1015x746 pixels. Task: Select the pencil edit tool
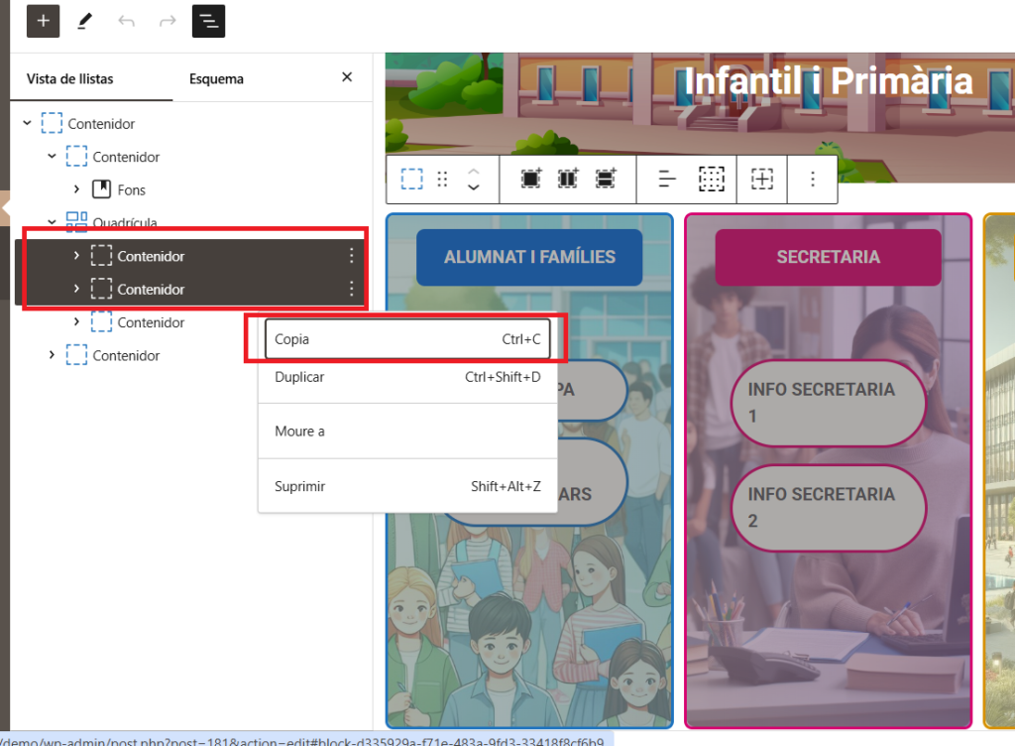tap(85, 20)
